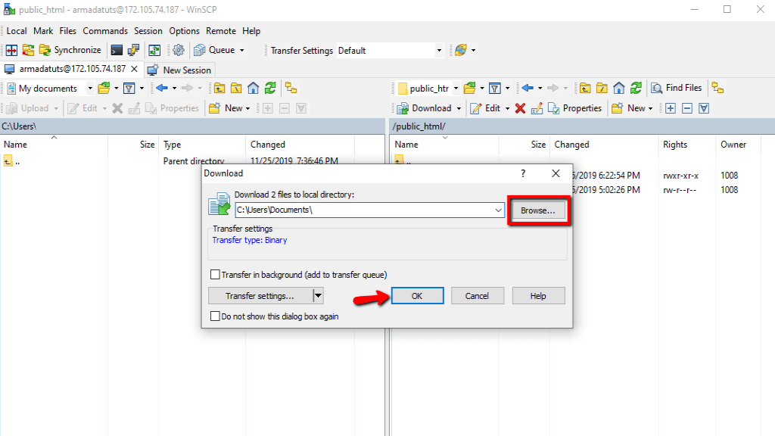Open remote Properties
775x436 pixels.
(575, 108)
